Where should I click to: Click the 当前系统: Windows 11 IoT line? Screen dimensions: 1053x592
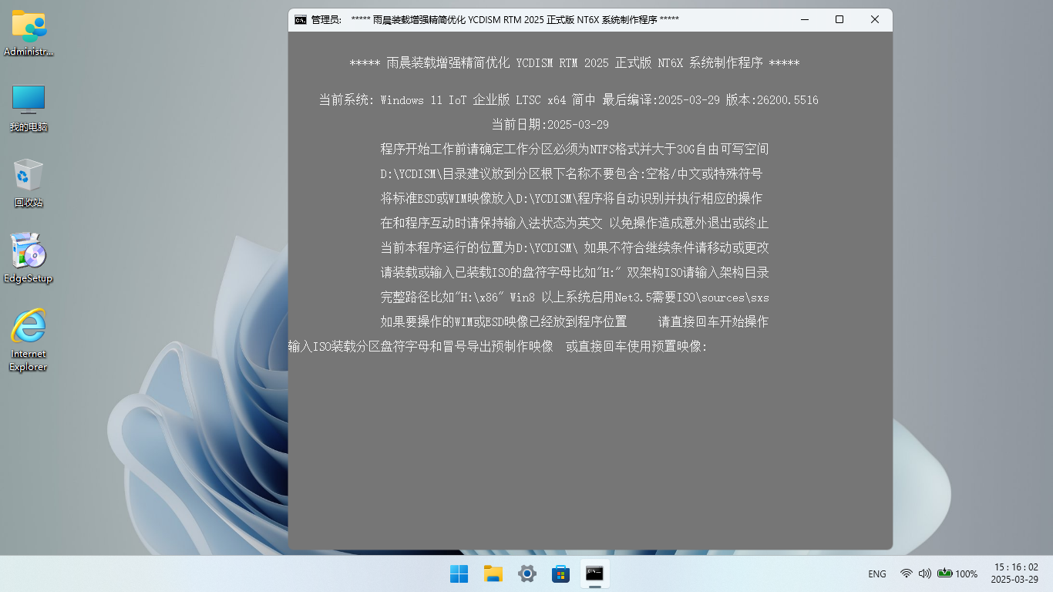click(569, 100)
